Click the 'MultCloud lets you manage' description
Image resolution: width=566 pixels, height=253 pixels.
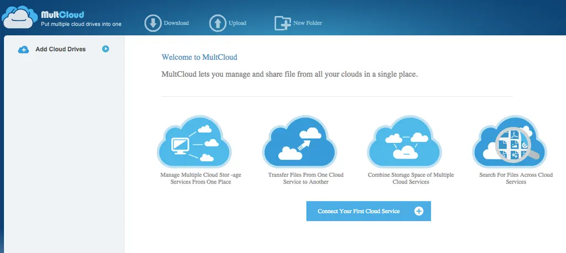290,75
